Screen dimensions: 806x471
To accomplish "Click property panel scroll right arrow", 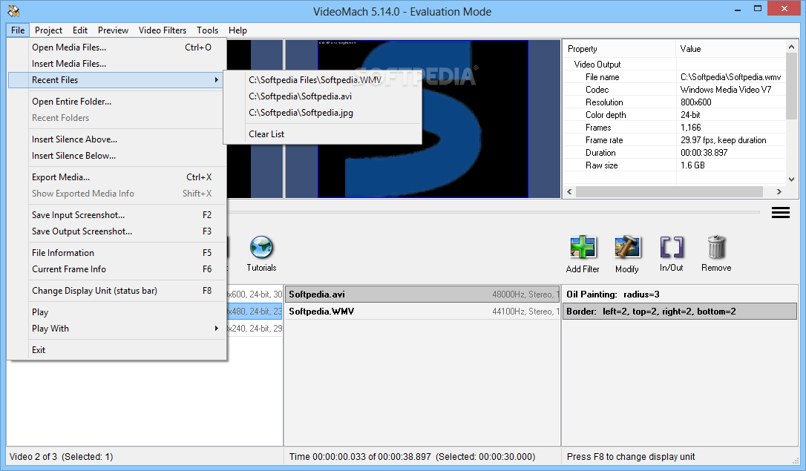I will coord(779,191).
